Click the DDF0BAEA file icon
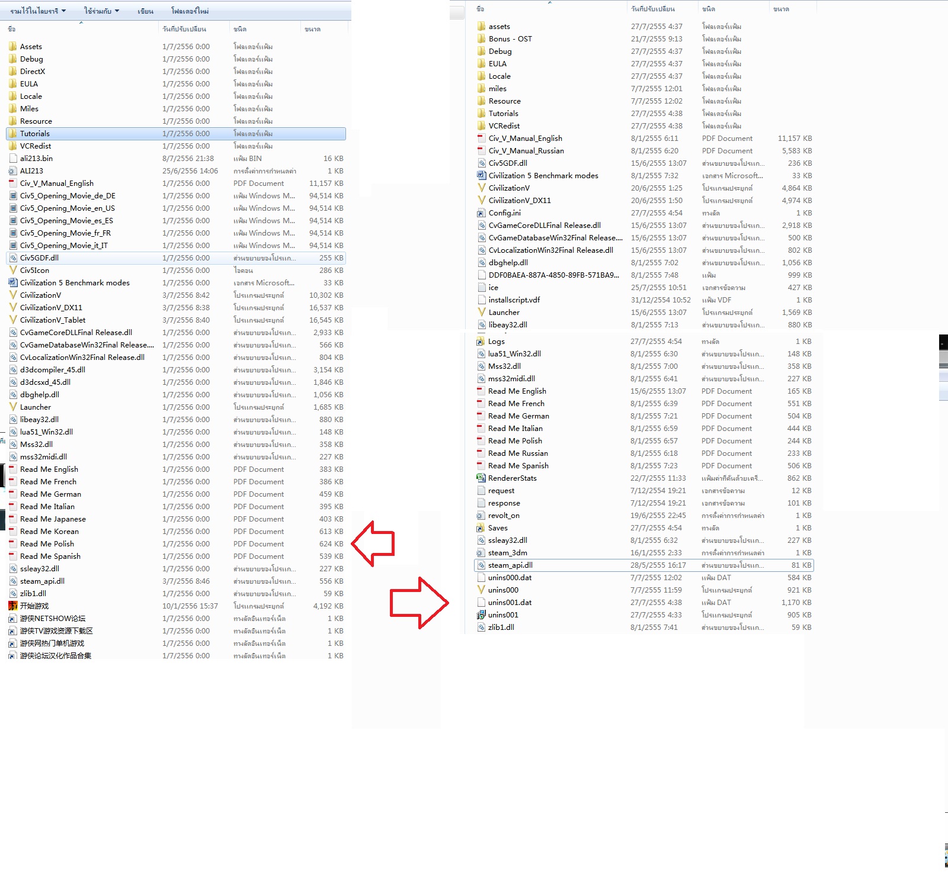Viewport: 948px width, 888px height. (x=482, y=275)
